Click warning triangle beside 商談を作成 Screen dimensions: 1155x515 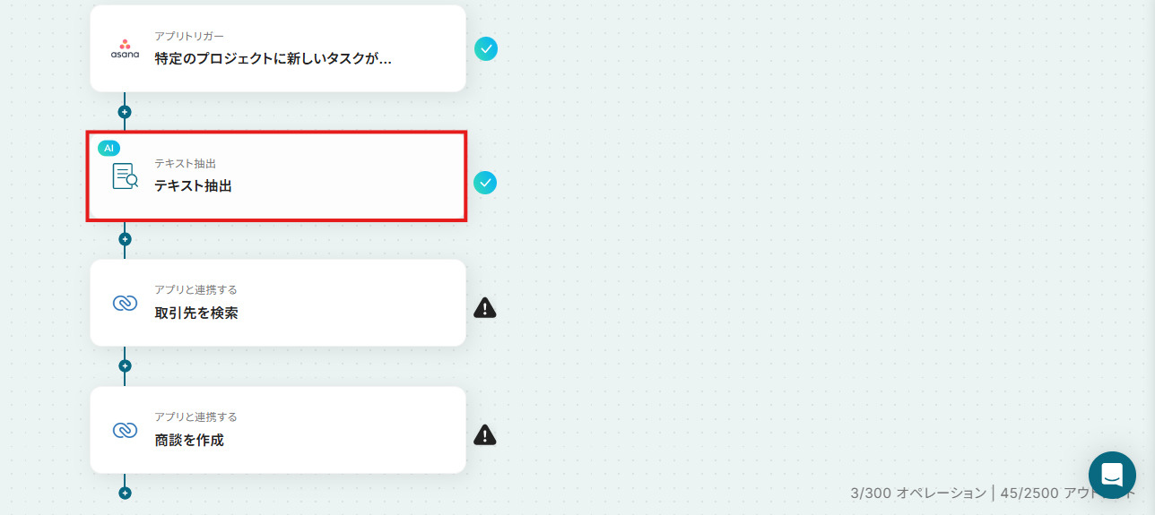tap(485, 435)
